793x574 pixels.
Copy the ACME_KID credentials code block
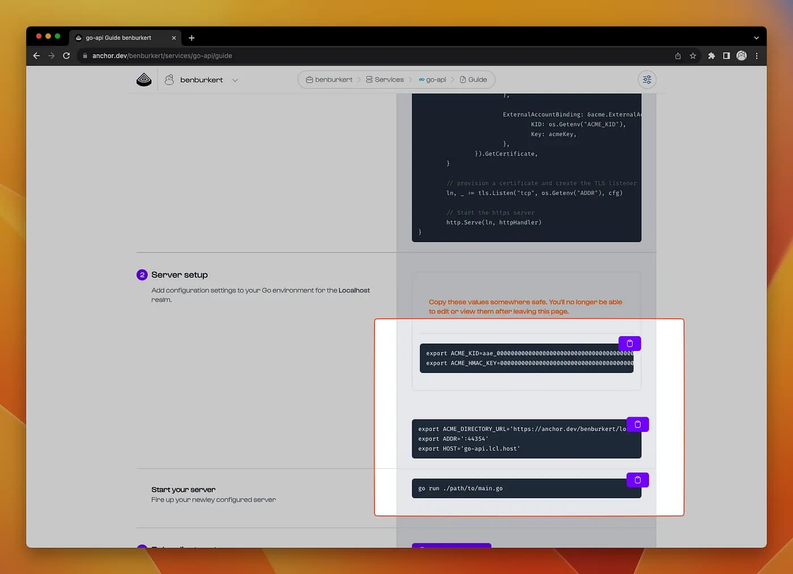(x=629, y=344)
